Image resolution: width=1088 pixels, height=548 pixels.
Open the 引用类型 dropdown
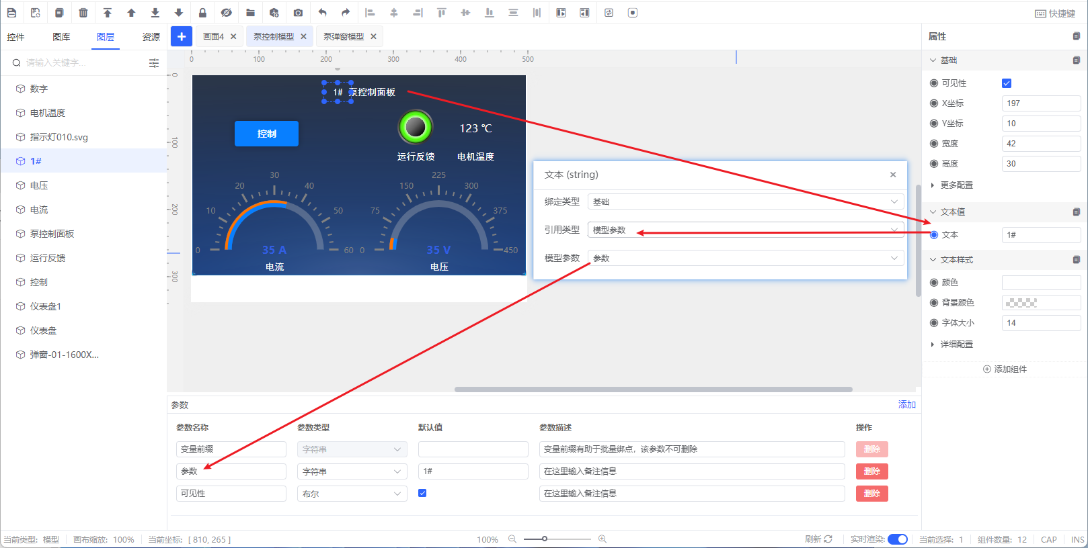click(745, 230)
